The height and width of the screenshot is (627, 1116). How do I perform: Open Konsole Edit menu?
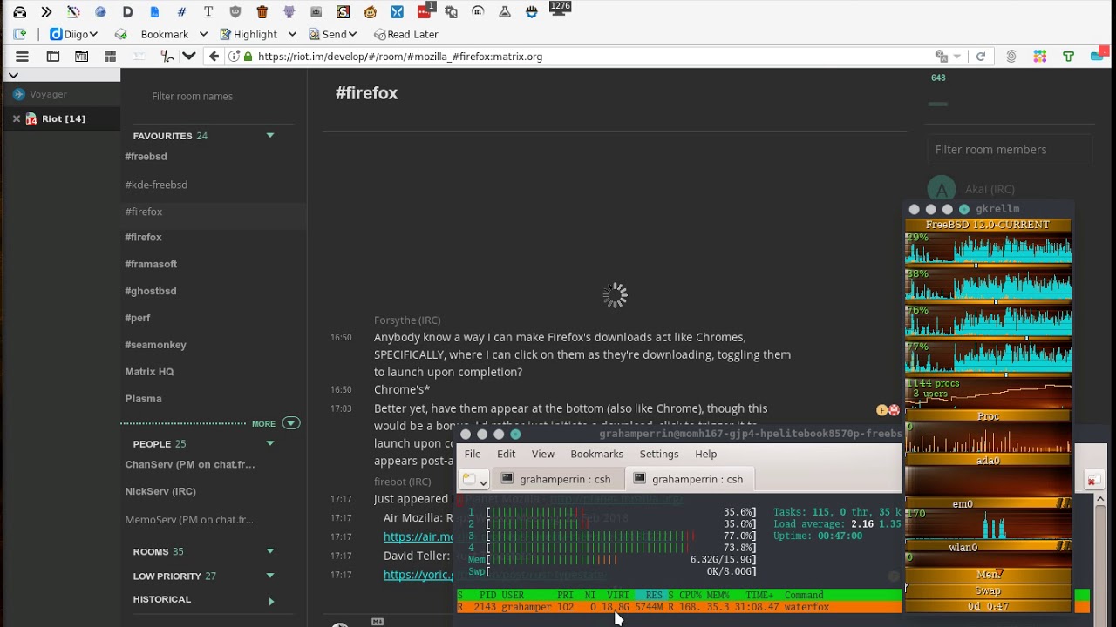click(x=506, y=454)
